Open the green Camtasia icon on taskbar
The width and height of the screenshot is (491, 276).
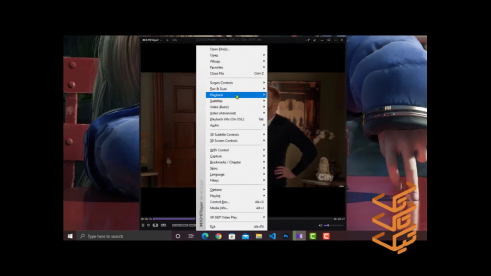[x=313, y=236]
